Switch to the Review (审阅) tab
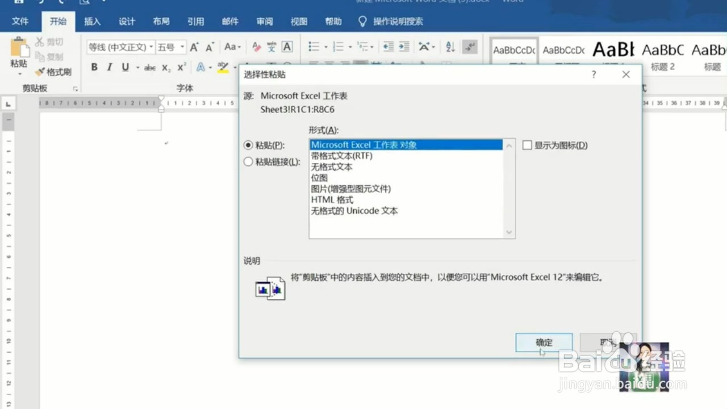This screenshot has width=727, height=409. pos(265,21)
